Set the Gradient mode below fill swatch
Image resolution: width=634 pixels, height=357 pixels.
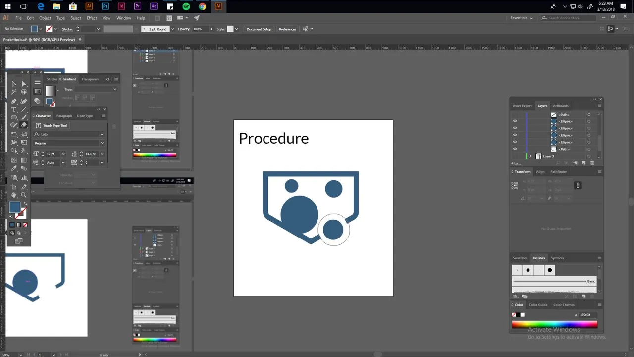[19, 225]
